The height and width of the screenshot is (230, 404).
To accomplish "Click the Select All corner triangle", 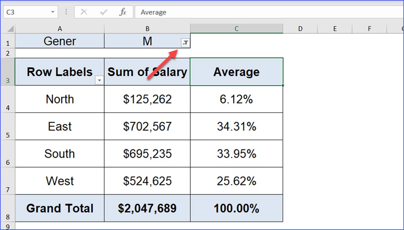I will click(x=10, y=29).
